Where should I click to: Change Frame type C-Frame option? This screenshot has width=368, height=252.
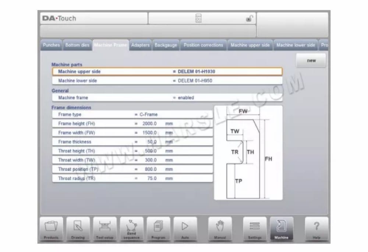click(x=132, y=115)
